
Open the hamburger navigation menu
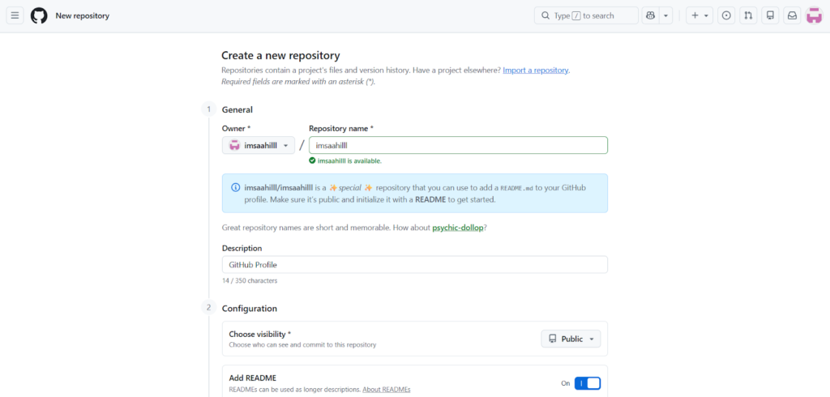coord(15,15)
